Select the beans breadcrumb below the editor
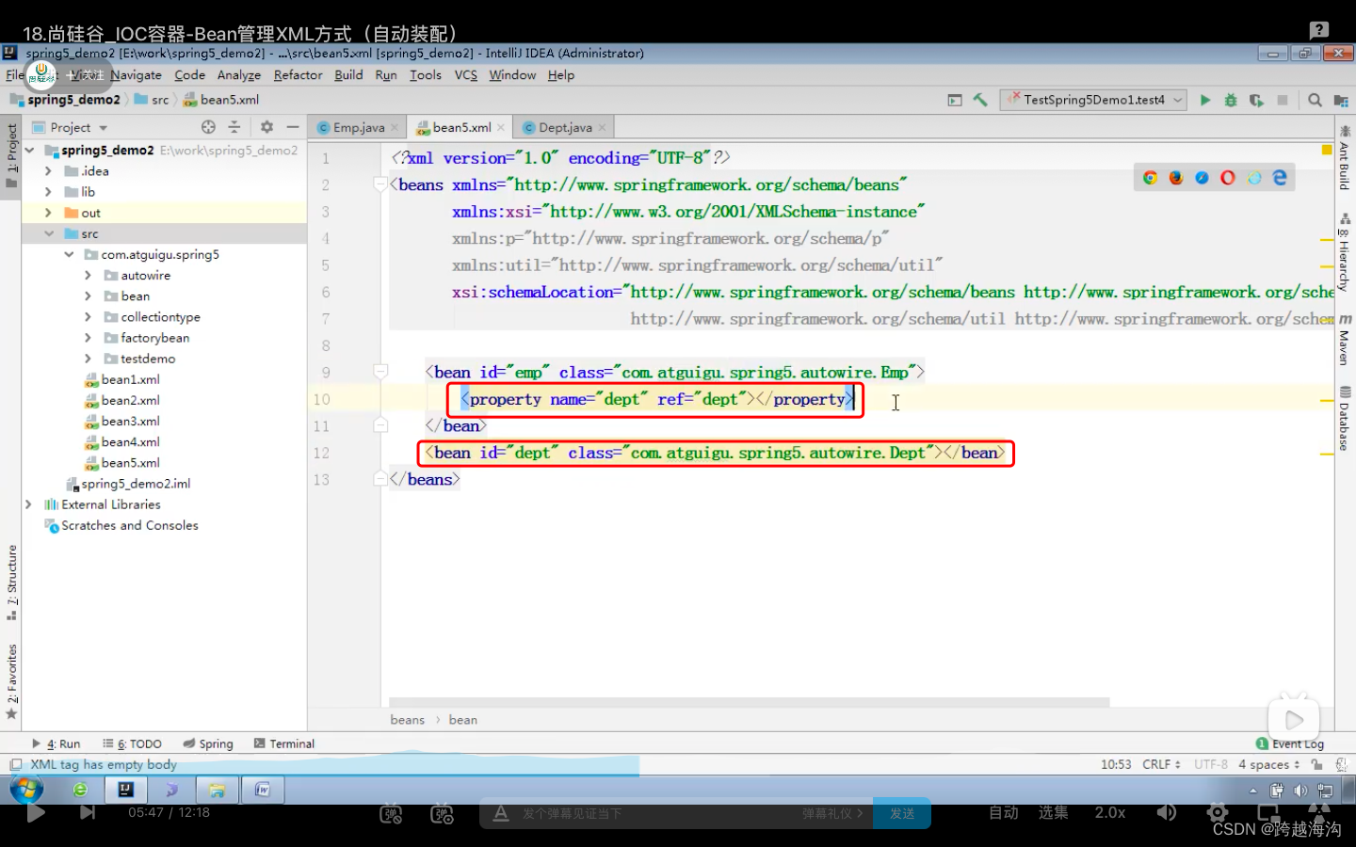1356x847 pixels. coord(407,720)
